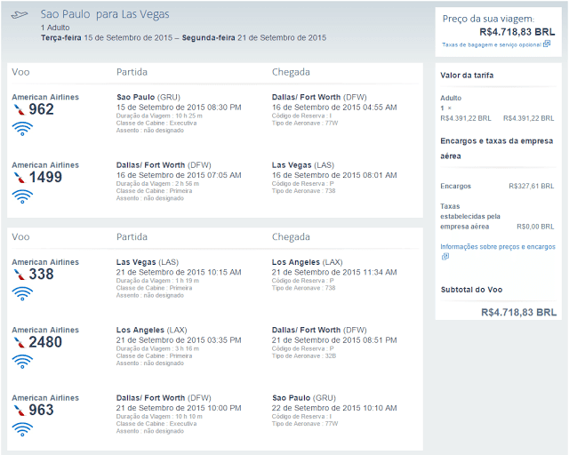Click 21 de Setembro de 2015 03:35 PM
569x455 pixels.
coord(179,340)
